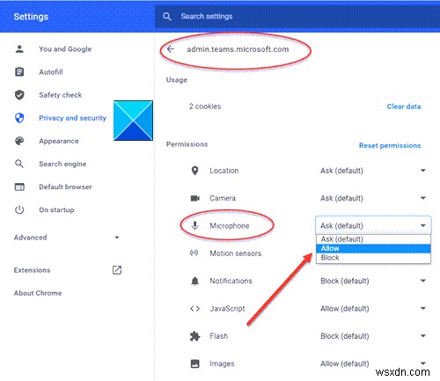Go to Privacy and security

[x=72, y=118]
